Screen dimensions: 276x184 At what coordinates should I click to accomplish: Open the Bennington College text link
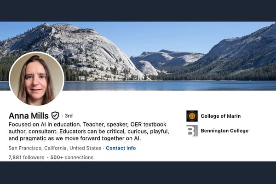[224, 131]
